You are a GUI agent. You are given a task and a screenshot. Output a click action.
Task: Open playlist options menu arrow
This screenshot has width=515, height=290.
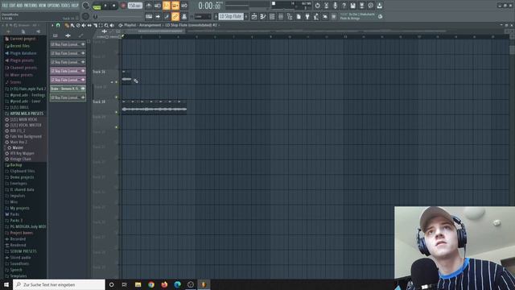click(52, 25)
